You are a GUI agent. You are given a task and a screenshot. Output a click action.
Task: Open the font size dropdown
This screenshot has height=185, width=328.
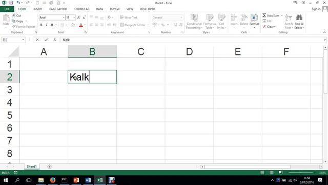(x=74, y=17)
